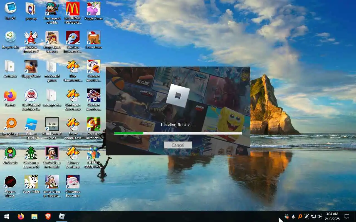Launch Brave browser from taskbar
This screenshot has width=356, height=222.
pos(48,216)
